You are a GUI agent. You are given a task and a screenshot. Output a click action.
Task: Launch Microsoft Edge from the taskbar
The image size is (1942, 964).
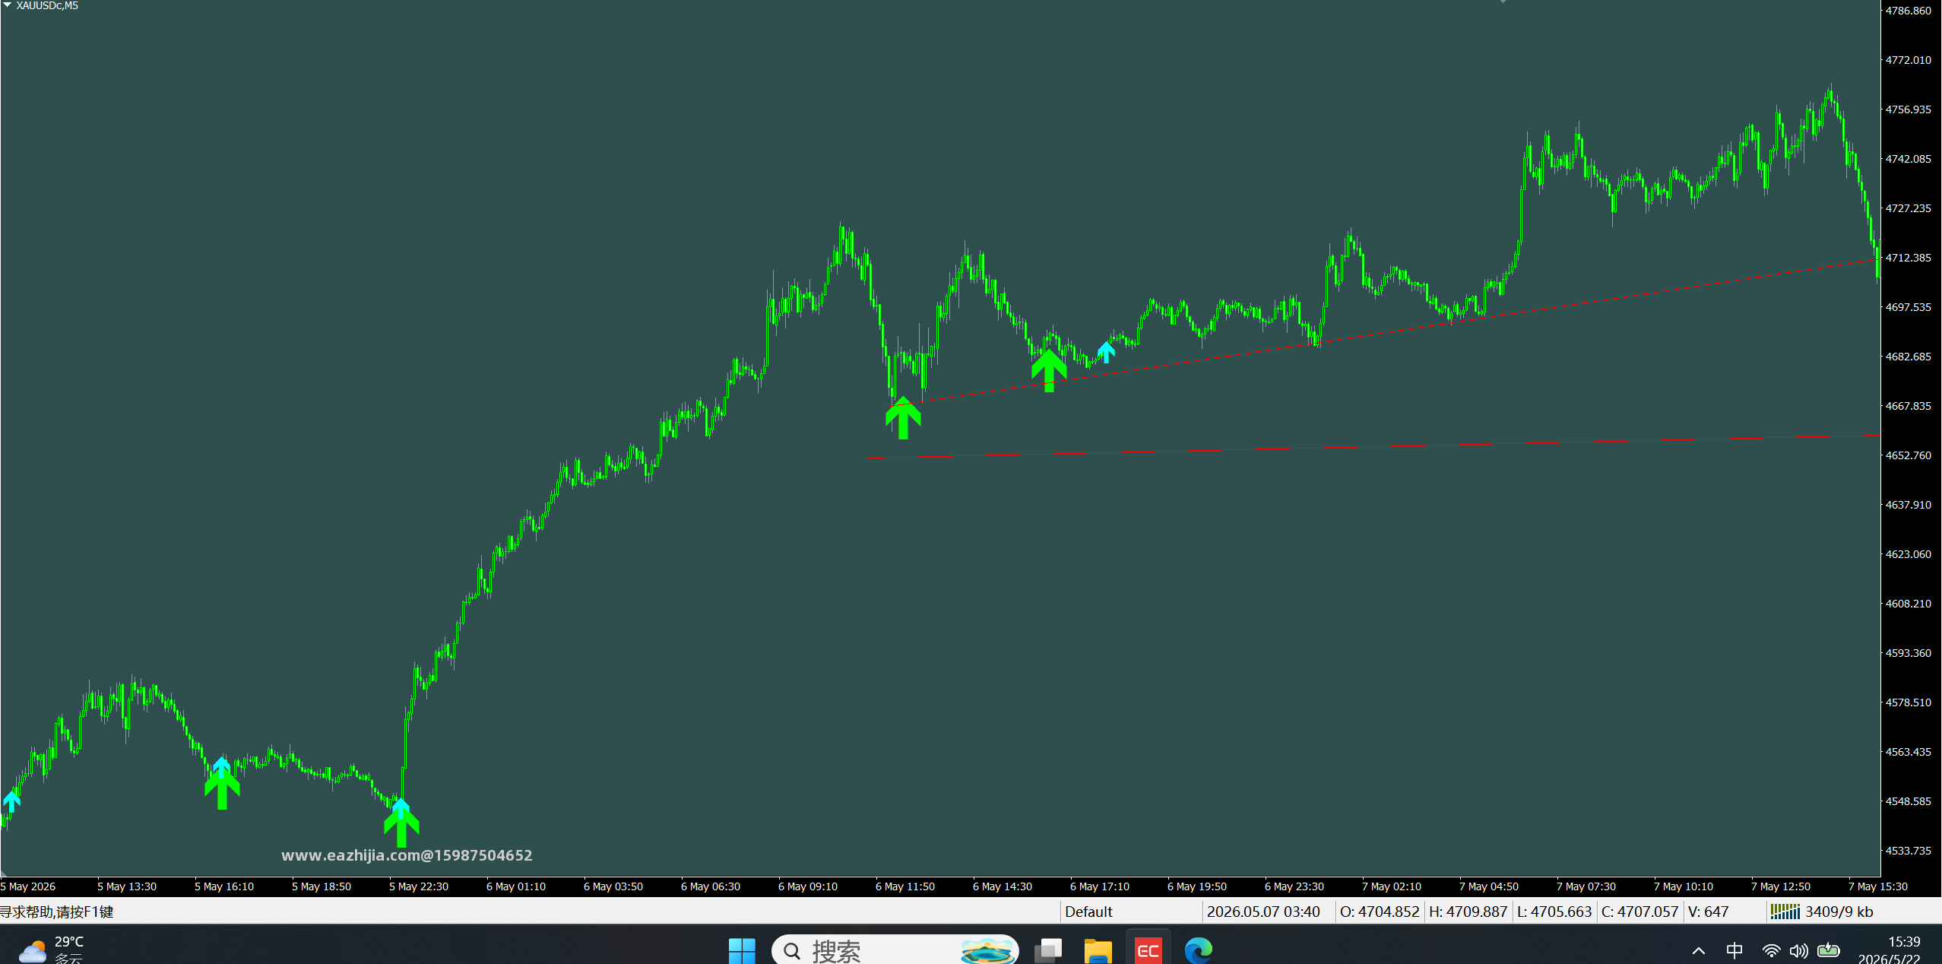pos(1199,950)
